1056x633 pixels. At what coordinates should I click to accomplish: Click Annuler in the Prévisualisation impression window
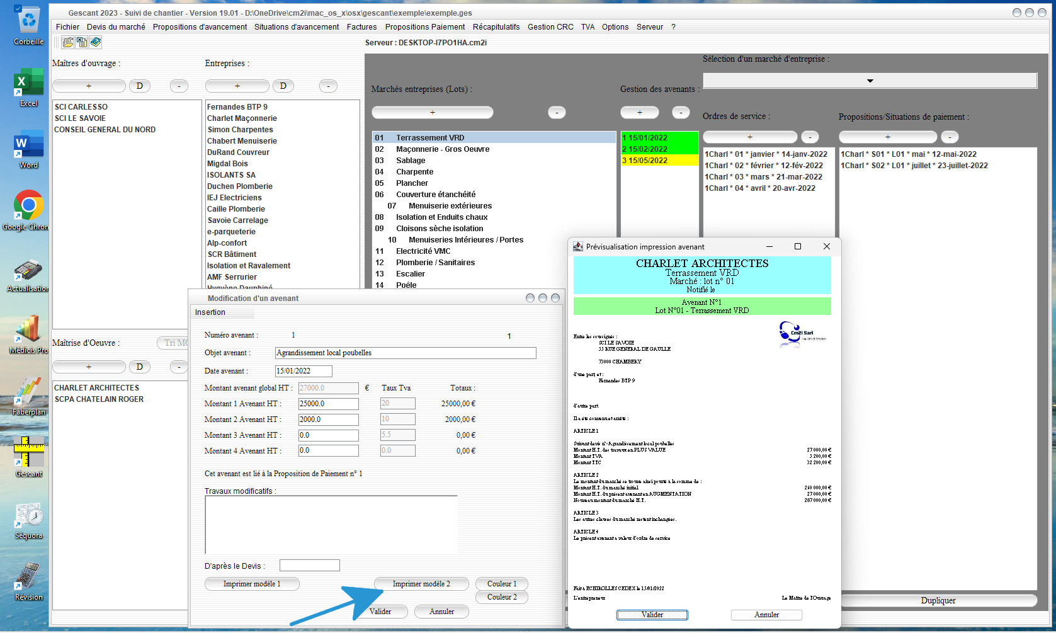[766, 615]
